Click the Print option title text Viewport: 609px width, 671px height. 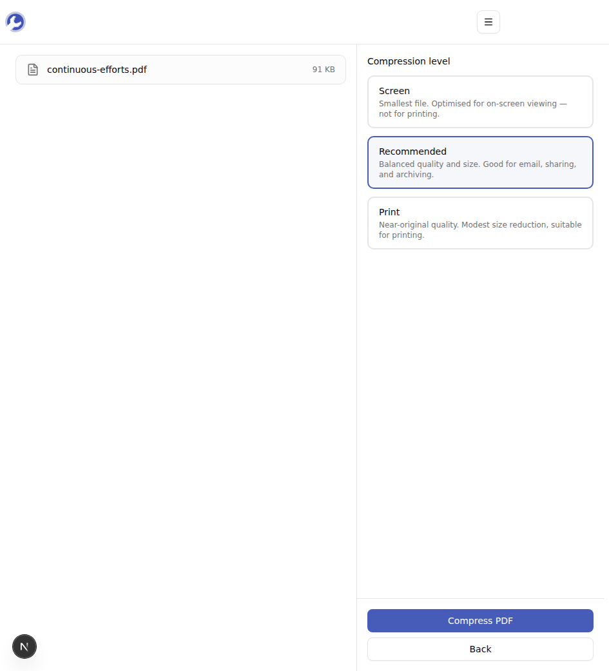coord(389,211)
